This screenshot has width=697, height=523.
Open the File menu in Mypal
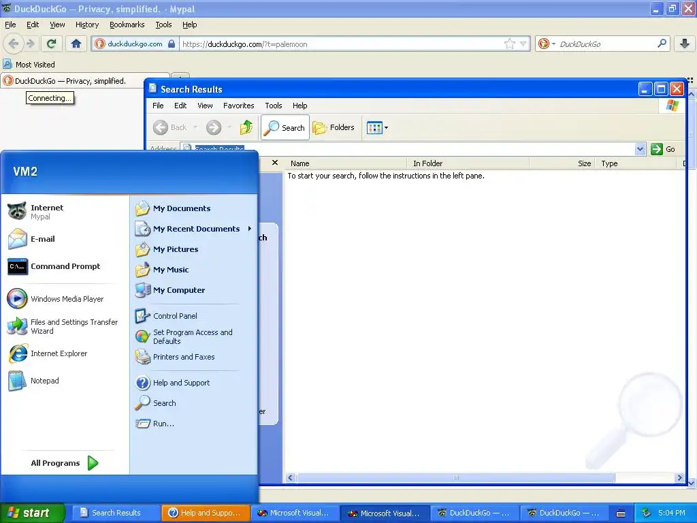[x=10, y=25]
